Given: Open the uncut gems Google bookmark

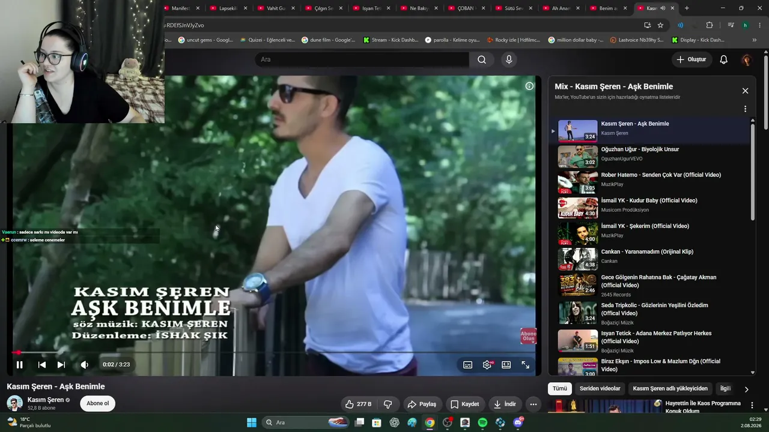Looking at the screenshot, I should 205,40.
